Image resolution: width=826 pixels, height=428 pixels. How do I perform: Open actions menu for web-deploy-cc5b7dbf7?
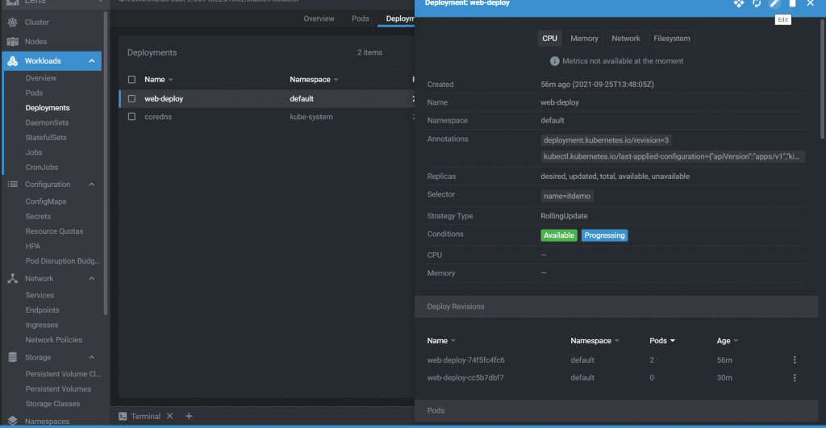click(x=795, y=377)
